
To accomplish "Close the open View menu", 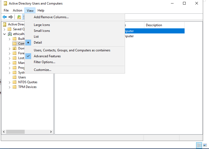I will (30, 10).
